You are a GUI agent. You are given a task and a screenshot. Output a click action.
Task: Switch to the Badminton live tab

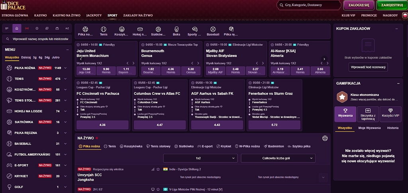pos(274,146)
